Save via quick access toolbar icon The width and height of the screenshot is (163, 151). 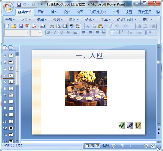(x=19, y=5)
